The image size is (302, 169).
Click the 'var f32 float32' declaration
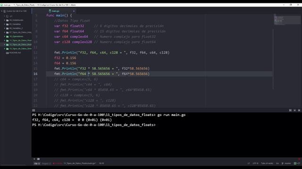pos(69,26)
